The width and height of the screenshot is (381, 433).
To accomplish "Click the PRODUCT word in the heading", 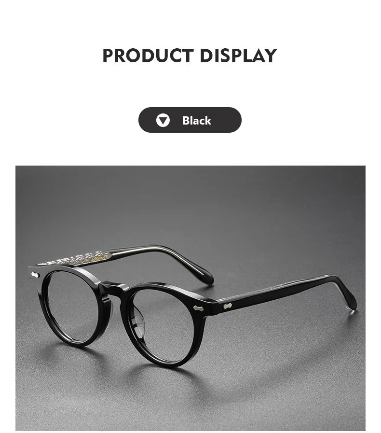I will pyautogui.click(x=148, y=56).
